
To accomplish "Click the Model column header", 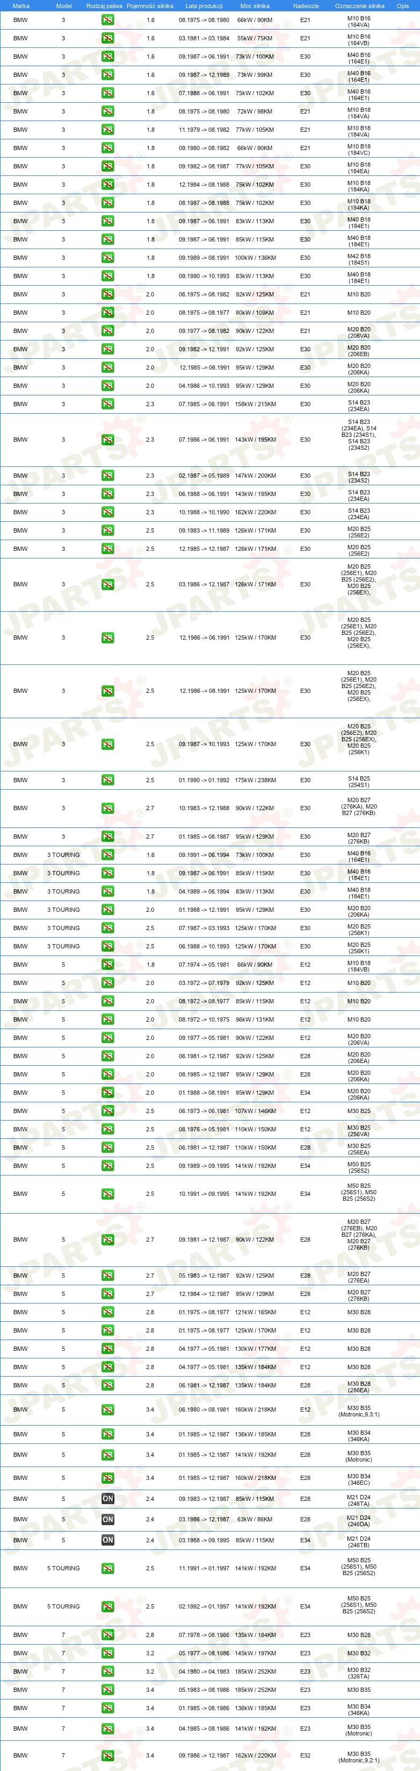I will [x=64, y=5].
